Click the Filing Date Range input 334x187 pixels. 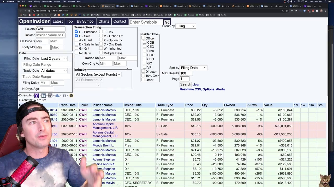coord(47,64)
